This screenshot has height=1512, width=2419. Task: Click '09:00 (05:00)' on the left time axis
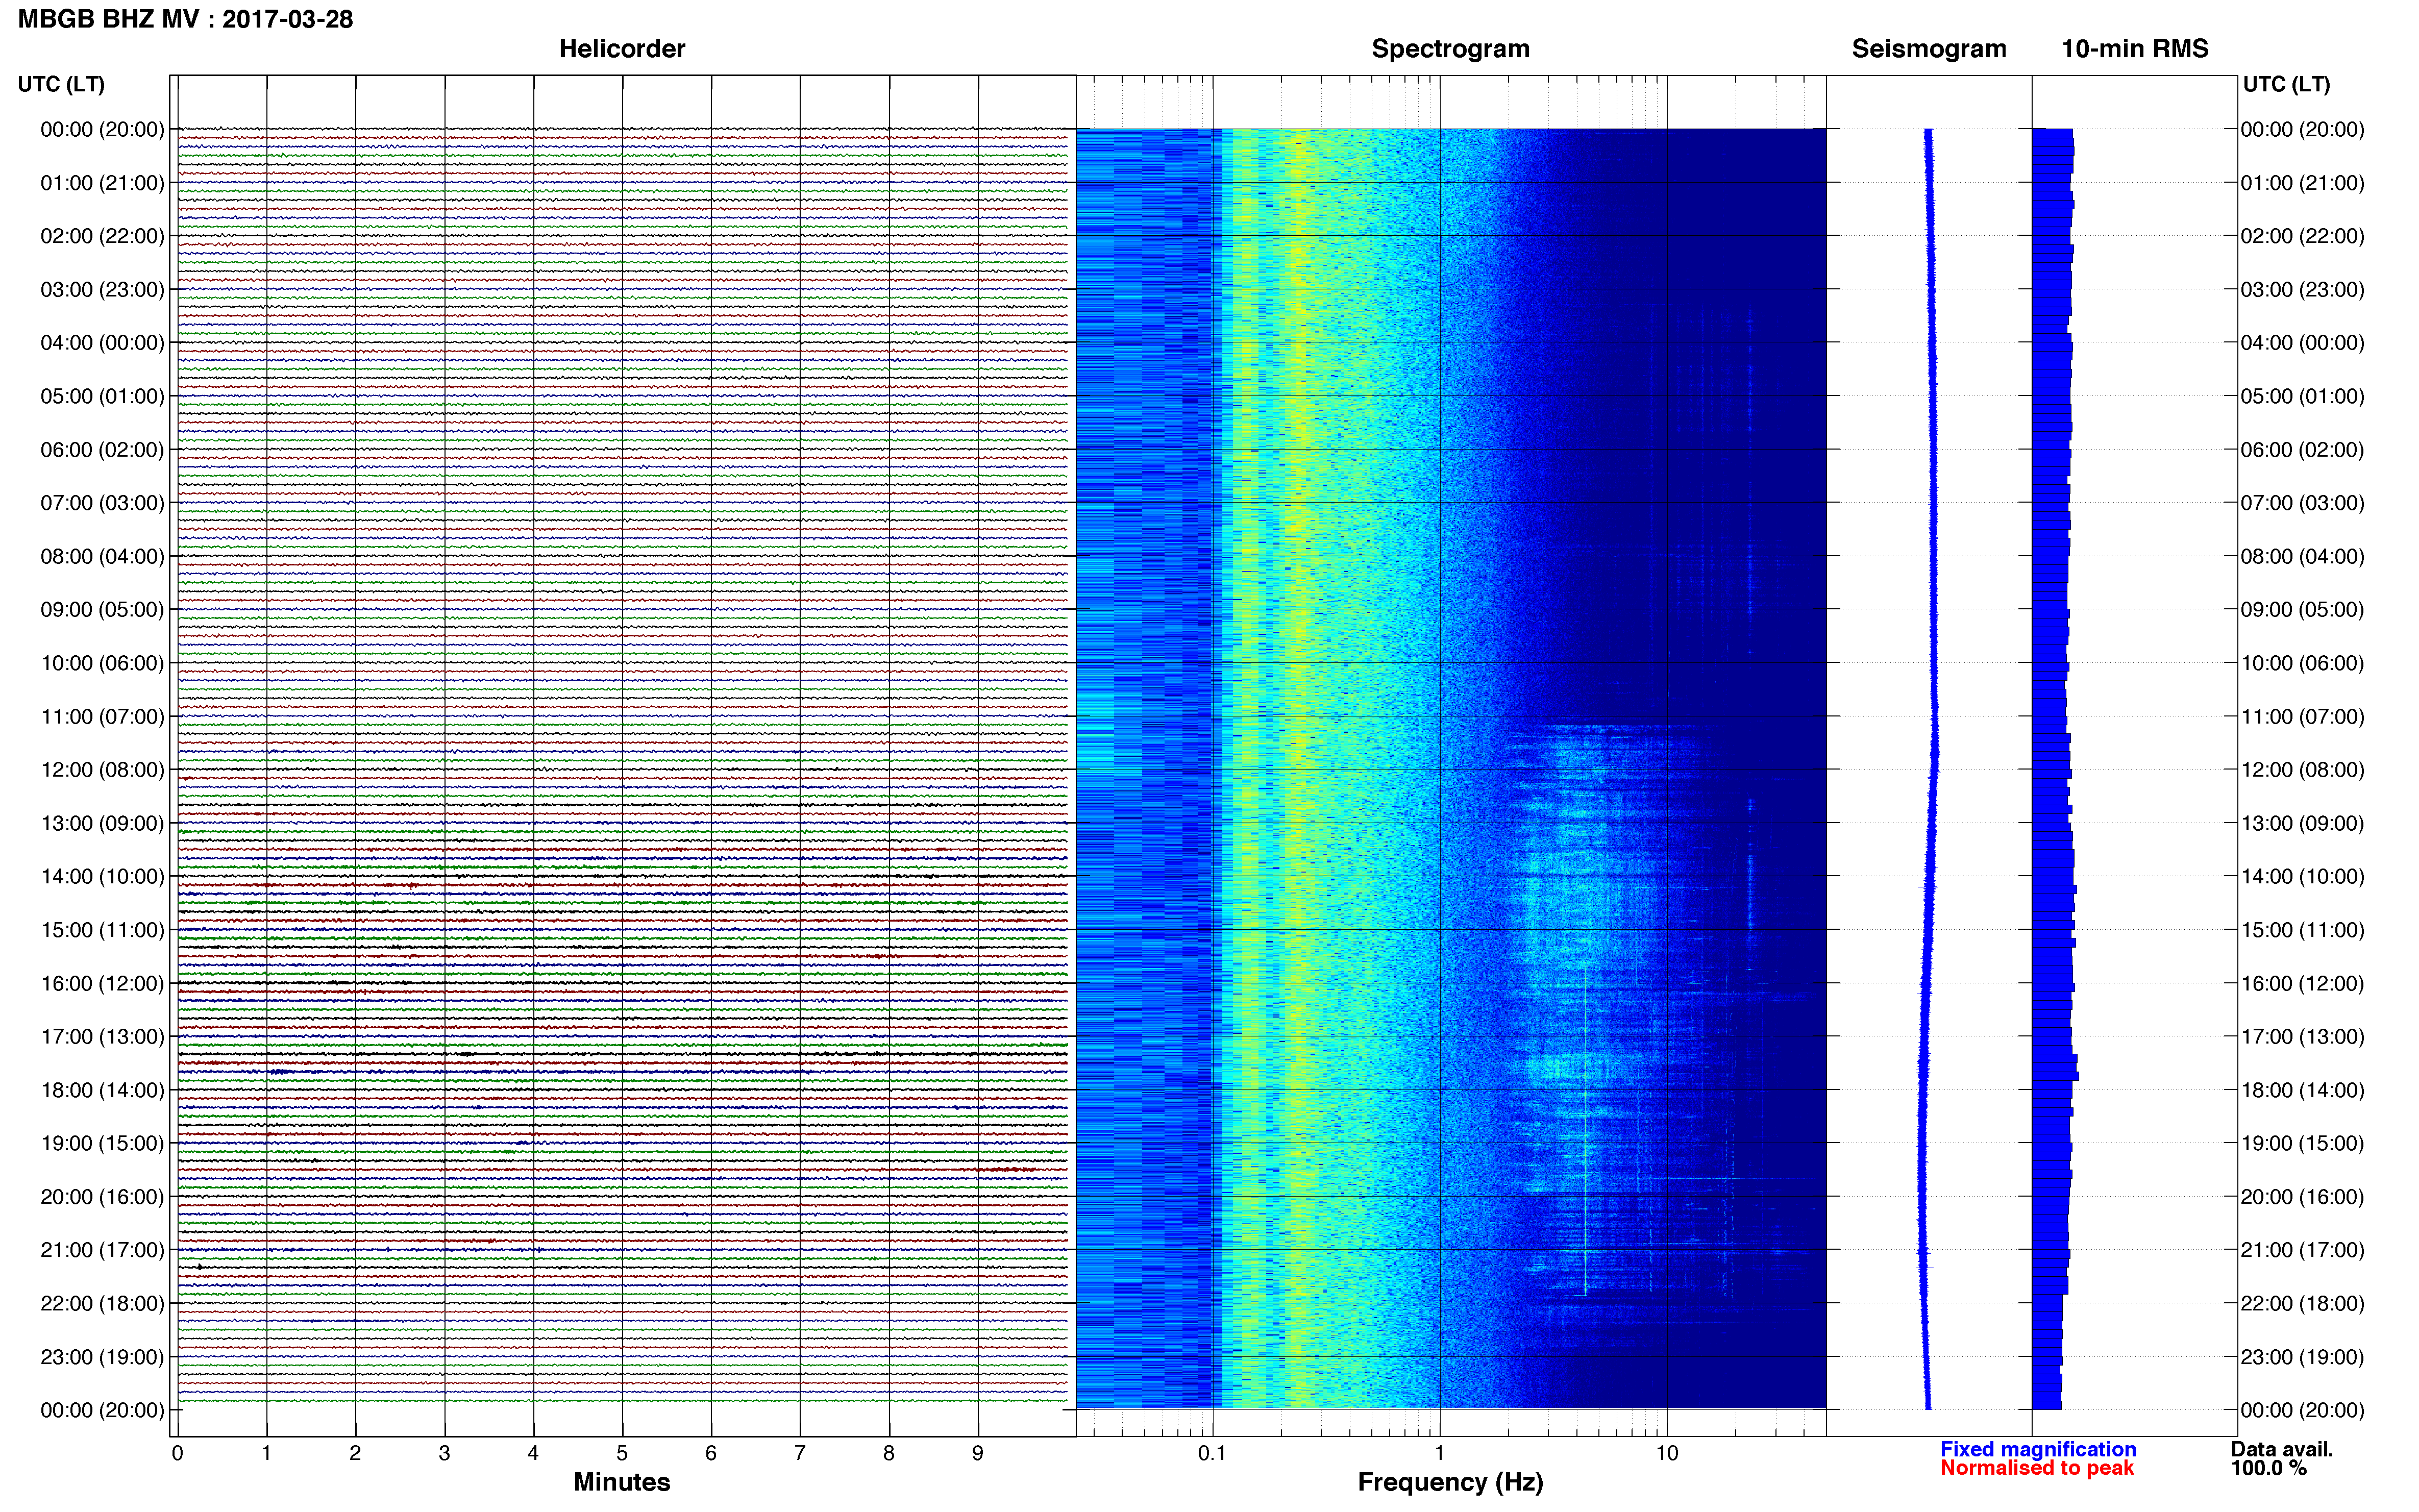tap(102, 610)
